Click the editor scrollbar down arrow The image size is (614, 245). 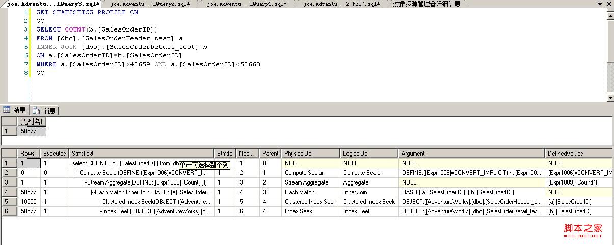610,97
